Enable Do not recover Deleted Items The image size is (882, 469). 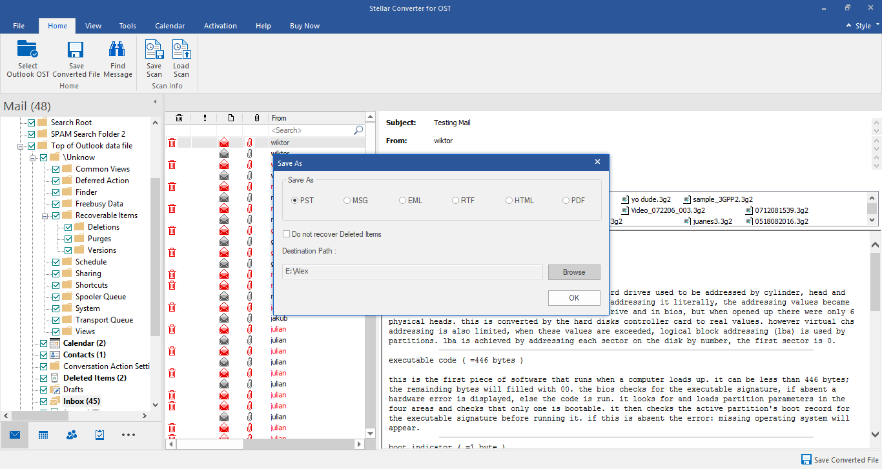286,234
